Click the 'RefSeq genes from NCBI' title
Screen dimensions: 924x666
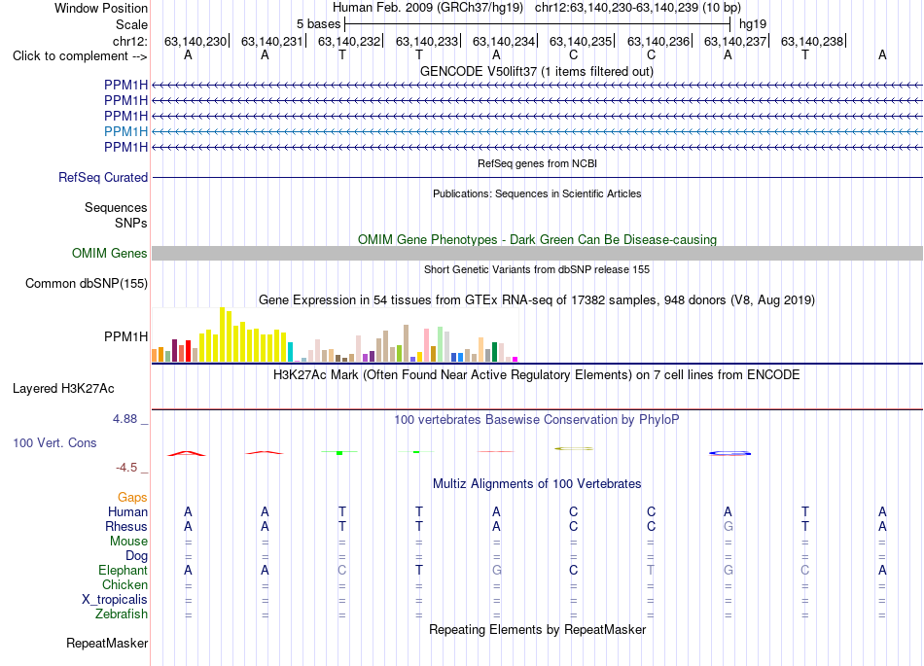pyautogui.click(x=537, y=163)
